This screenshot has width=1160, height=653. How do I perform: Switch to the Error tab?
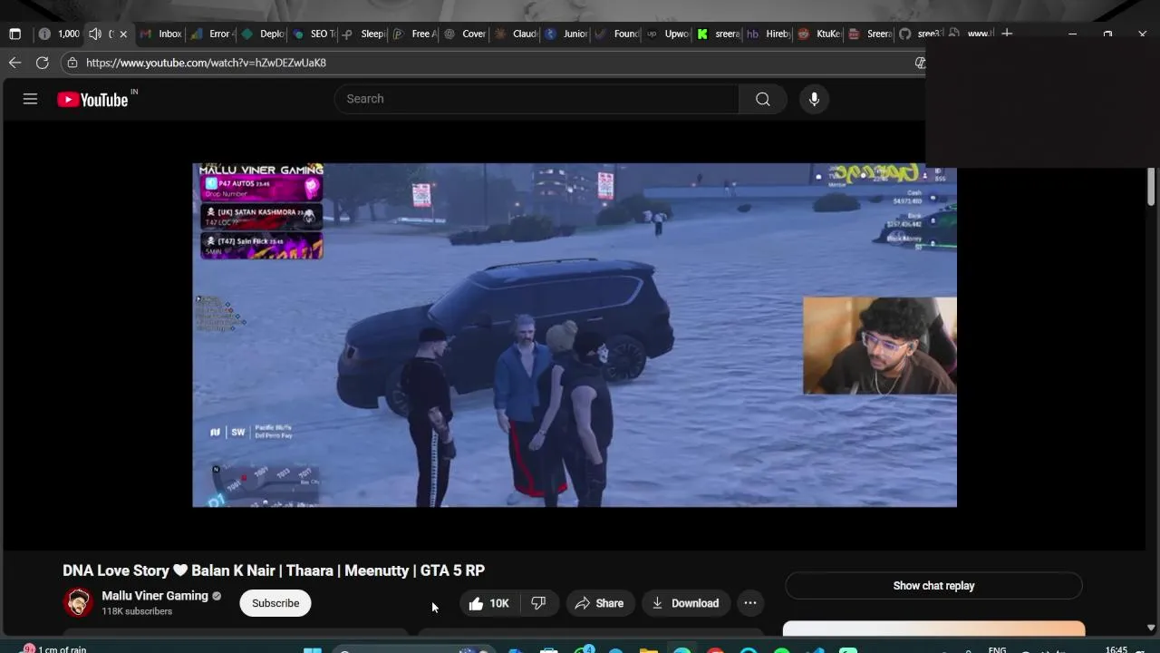pos(211,34)
